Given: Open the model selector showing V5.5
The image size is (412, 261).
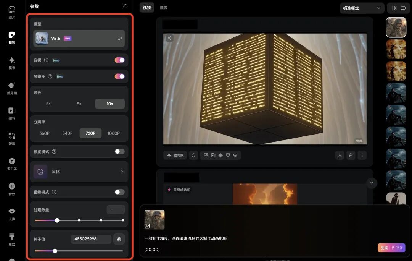Looking at the screenshot, I should [79, 38].
